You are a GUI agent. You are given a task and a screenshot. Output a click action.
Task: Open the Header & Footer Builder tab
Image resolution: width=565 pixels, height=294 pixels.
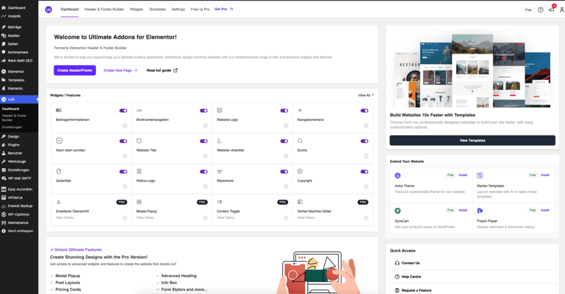tap(104, 10)
